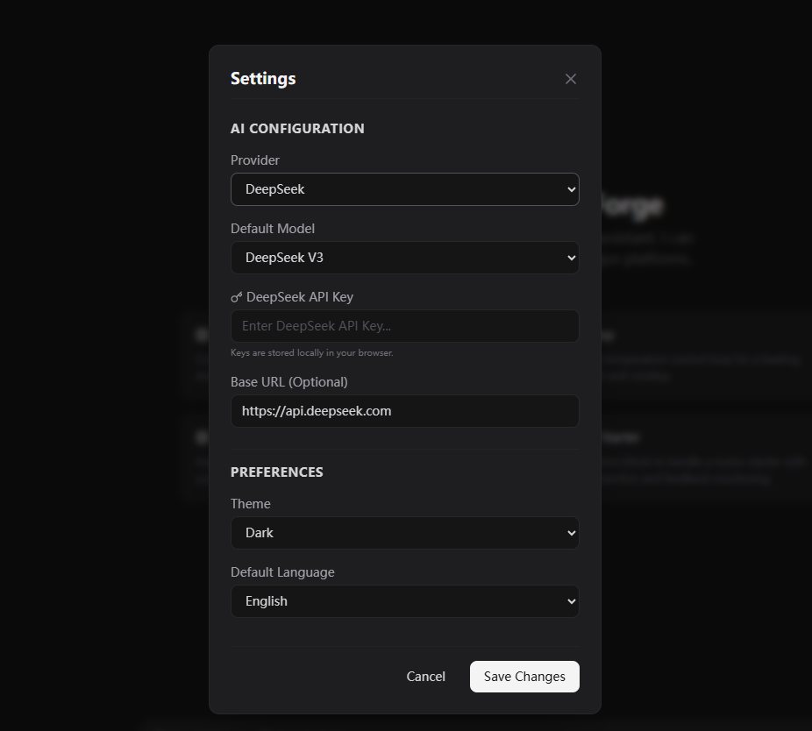This screenshot has height=731, width=812.
Task: Click the 'Keys are stored locally' hint text
Action: click(x=312, y=352)
